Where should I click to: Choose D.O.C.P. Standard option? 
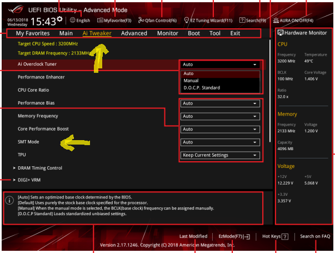(x=220, y=88)
